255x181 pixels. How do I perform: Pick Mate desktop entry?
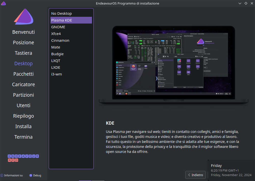point(71,47)
